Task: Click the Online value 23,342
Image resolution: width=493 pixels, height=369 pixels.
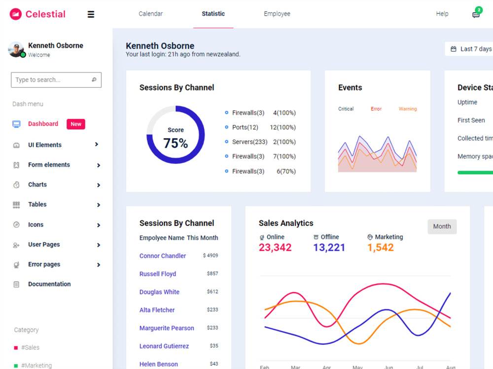Action: click(x=275, y=247)
